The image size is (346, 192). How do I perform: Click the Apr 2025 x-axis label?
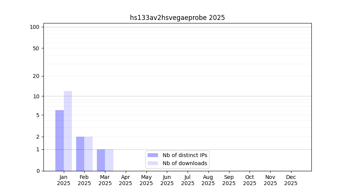[x=126, y=180]
